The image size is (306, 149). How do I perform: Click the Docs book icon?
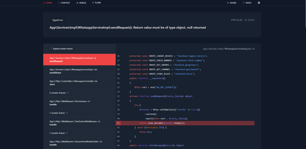point(244,3)
